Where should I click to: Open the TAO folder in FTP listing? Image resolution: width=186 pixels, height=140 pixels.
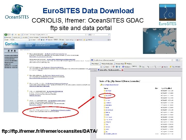tap(107, 124)
